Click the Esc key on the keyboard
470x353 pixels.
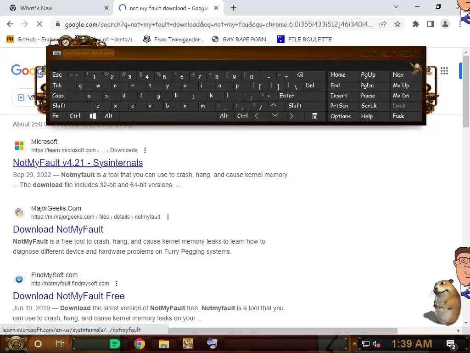(57, 75)
